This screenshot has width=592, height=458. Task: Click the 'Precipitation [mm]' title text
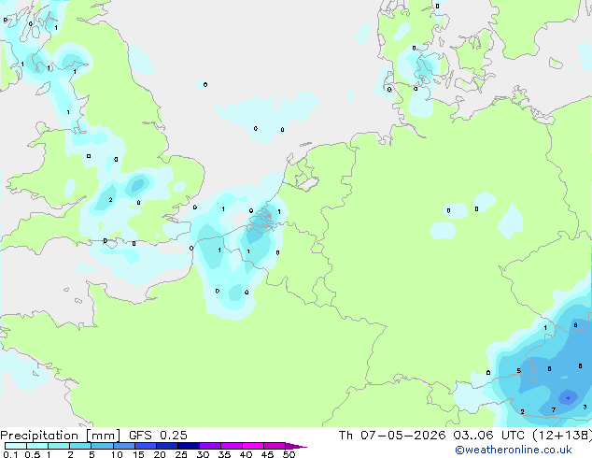(x=61, y=436)
